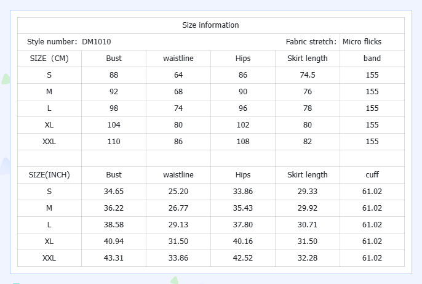Click the Bust column header in CM table

click(x=114, y=59)
